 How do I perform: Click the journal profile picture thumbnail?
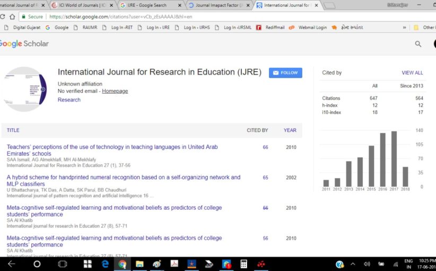coord(25,89)
